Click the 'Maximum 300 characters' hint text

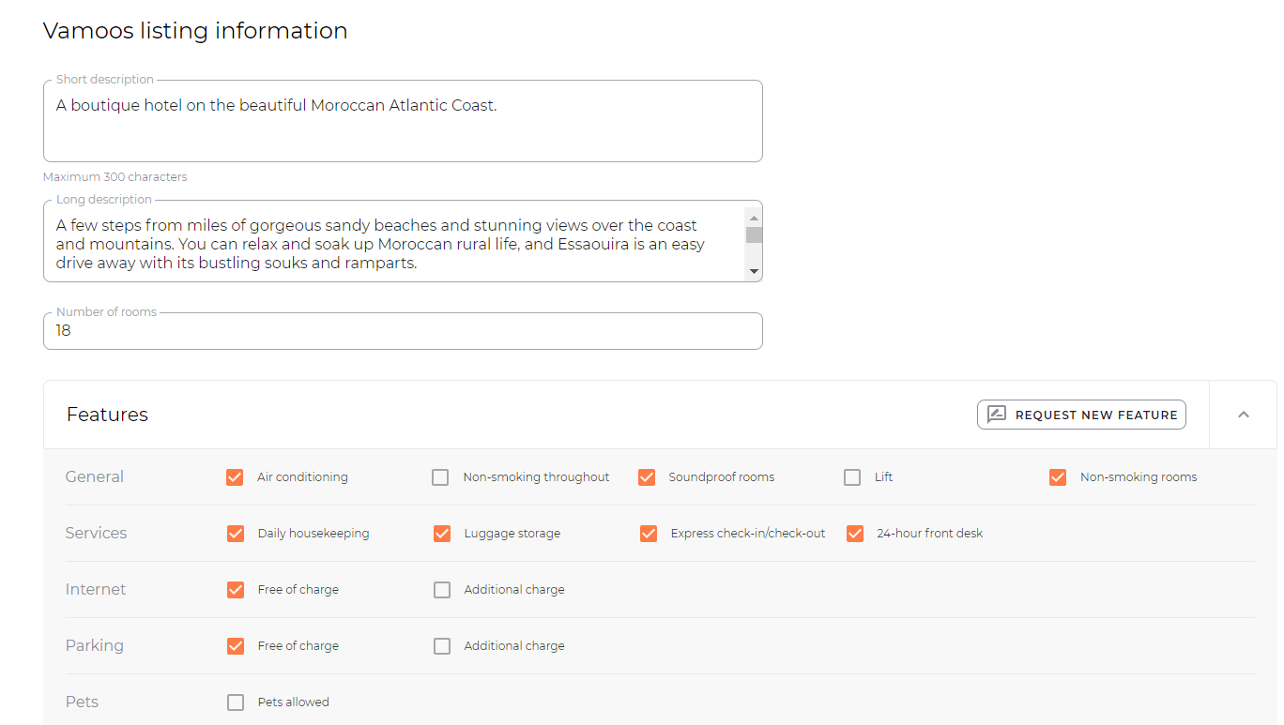point(115,176)
